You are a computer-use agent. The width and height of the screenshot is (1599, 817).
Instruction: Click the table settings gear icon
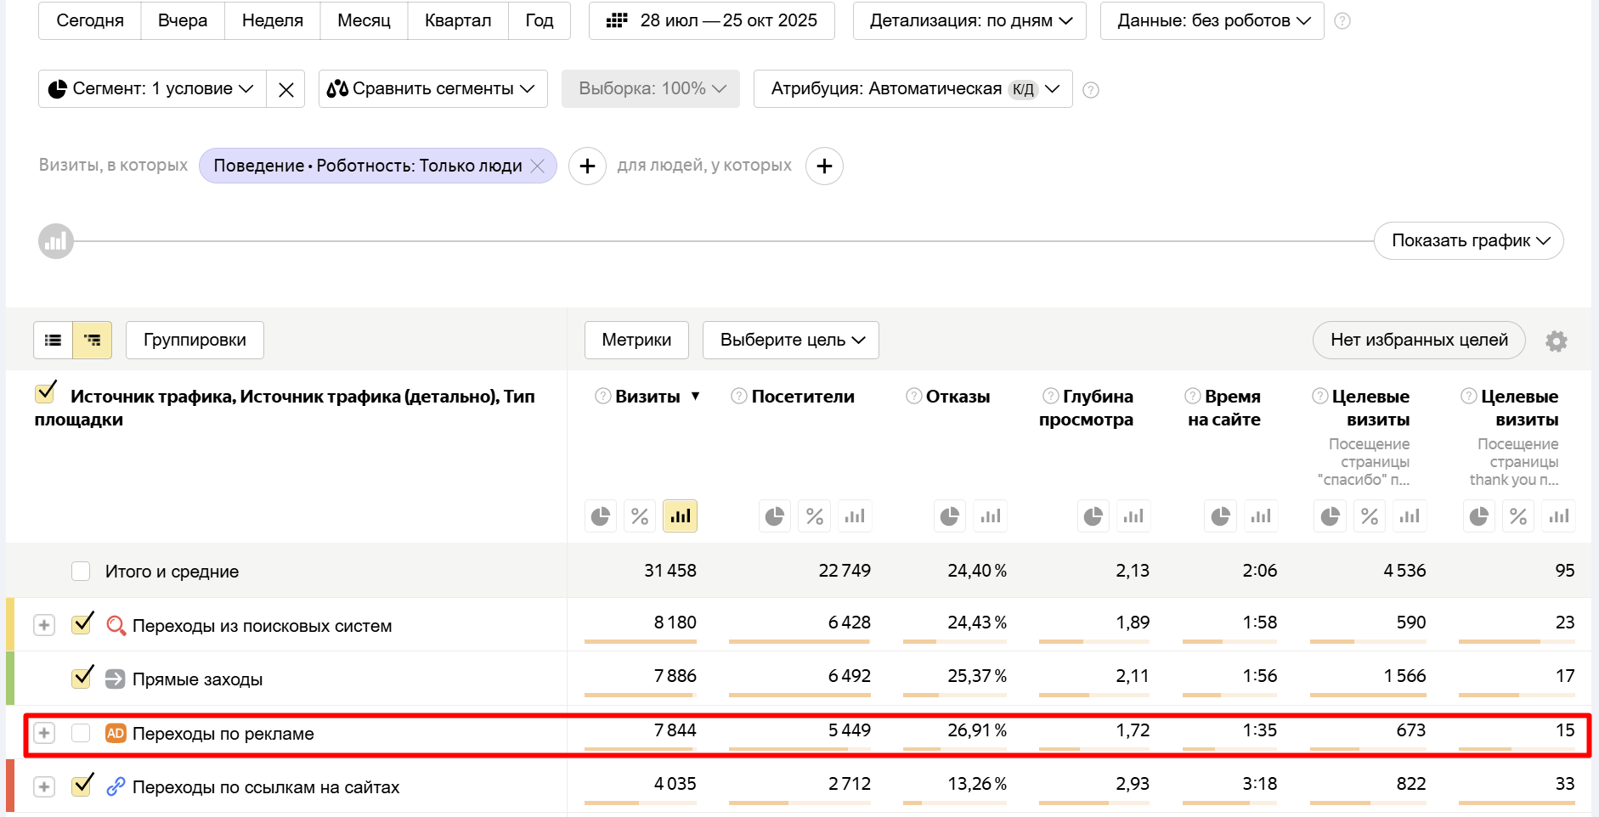pyautogui.click(x=1556, y=341)
